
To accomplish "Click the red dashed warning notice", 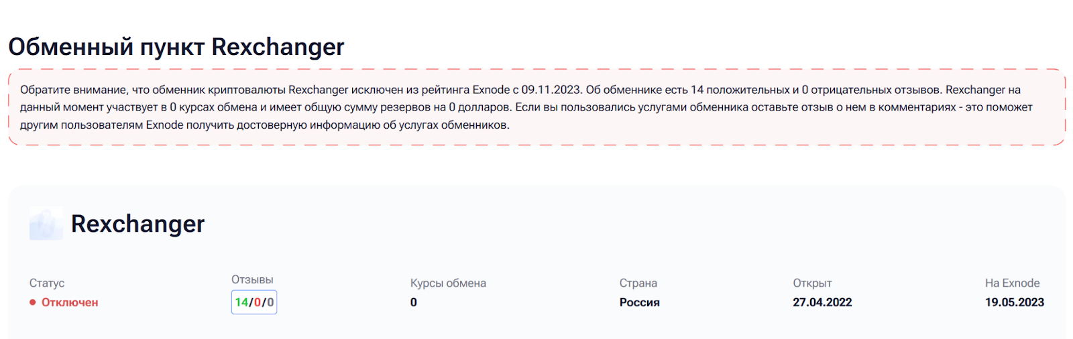I will pos(536,107).
